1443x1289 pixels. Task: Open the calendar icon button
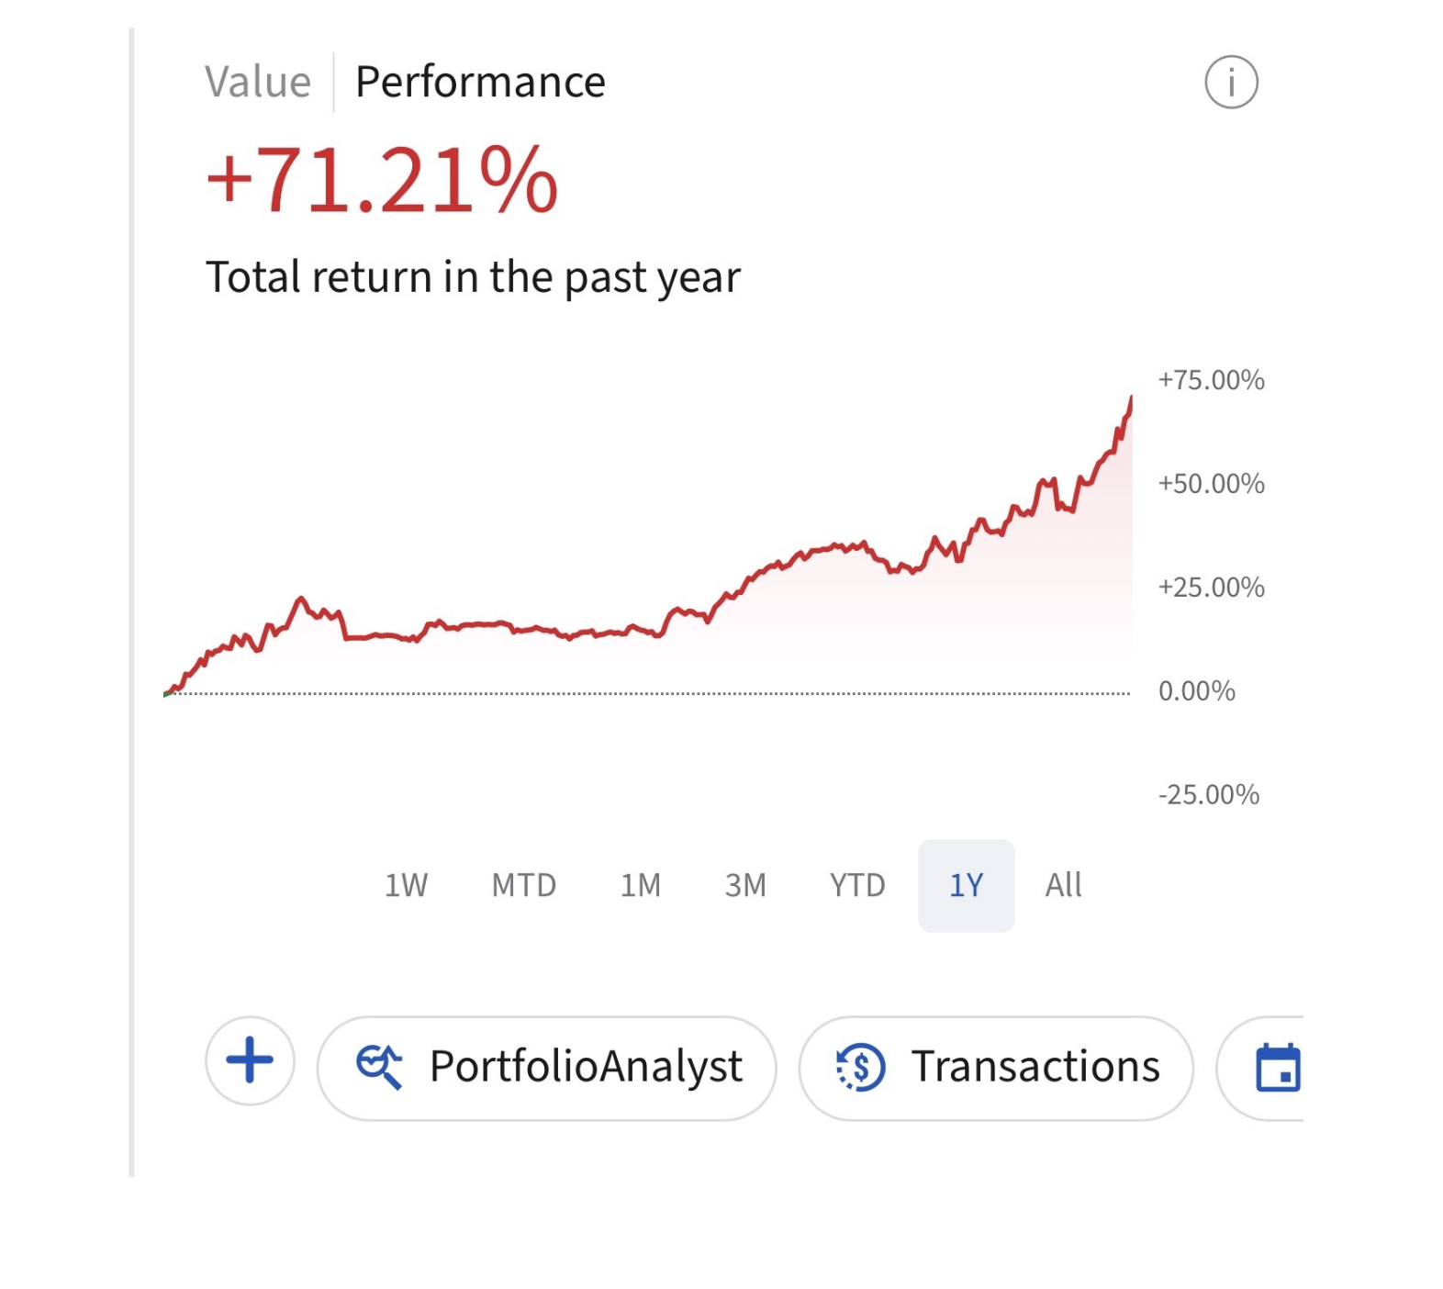pos(1277,1068)
